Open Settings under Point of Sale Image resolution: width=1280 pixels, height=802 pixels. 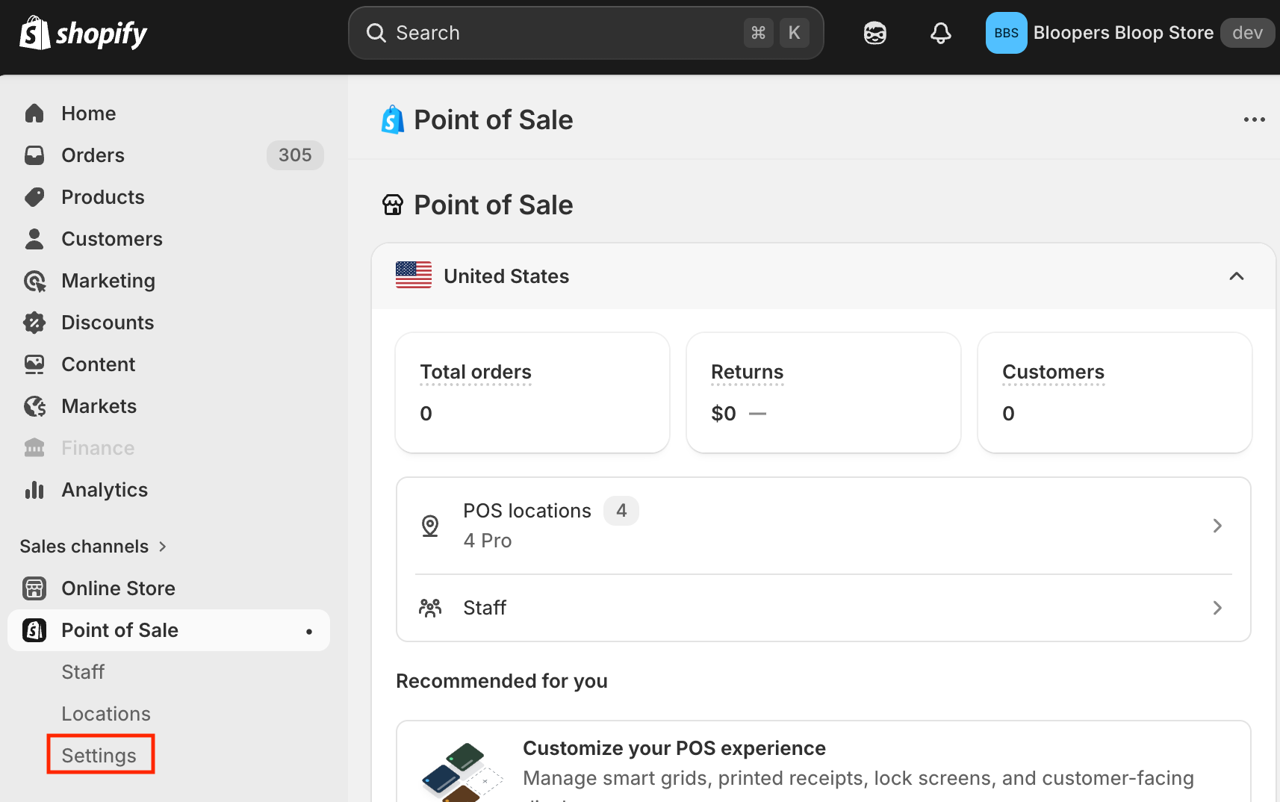99,756
